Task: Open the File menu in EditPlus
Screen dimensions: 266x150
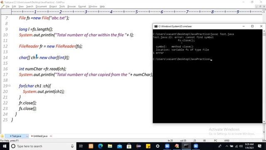Action: click(x=7, y=7)
